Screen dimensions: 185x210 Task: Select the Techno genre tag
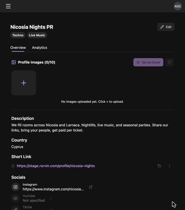(18, 35)
